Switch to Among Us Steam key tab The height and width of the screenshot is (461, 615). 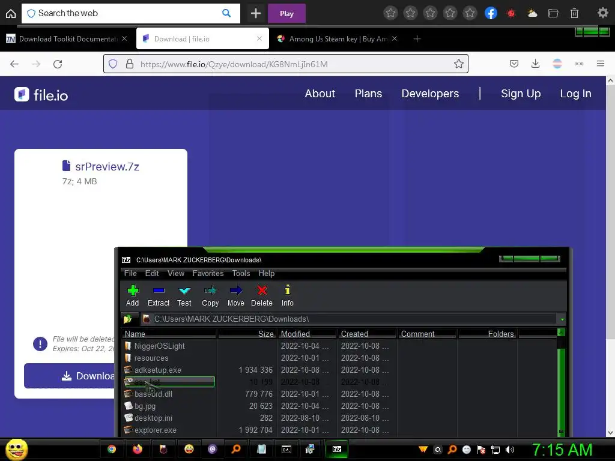click(338, 38)
